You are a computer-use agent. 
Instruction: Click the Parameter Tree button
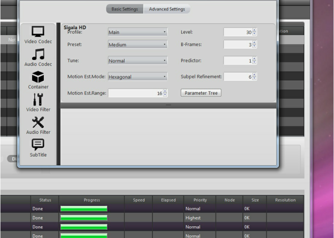coord(201,93)
